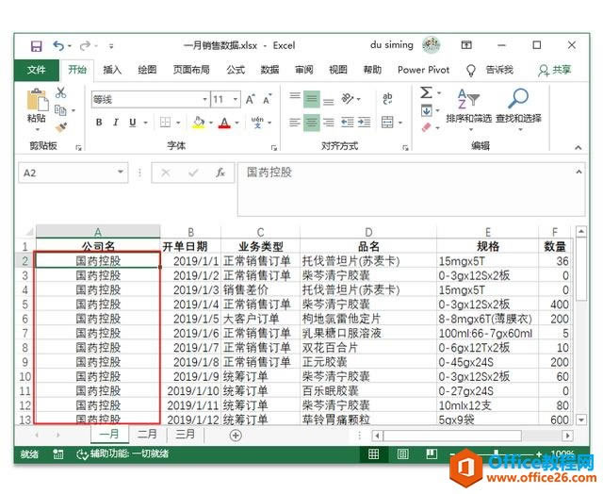The height and width of the screenshot is (494, 603).
Task: Undo the last action
Action: tap(58, 46)
